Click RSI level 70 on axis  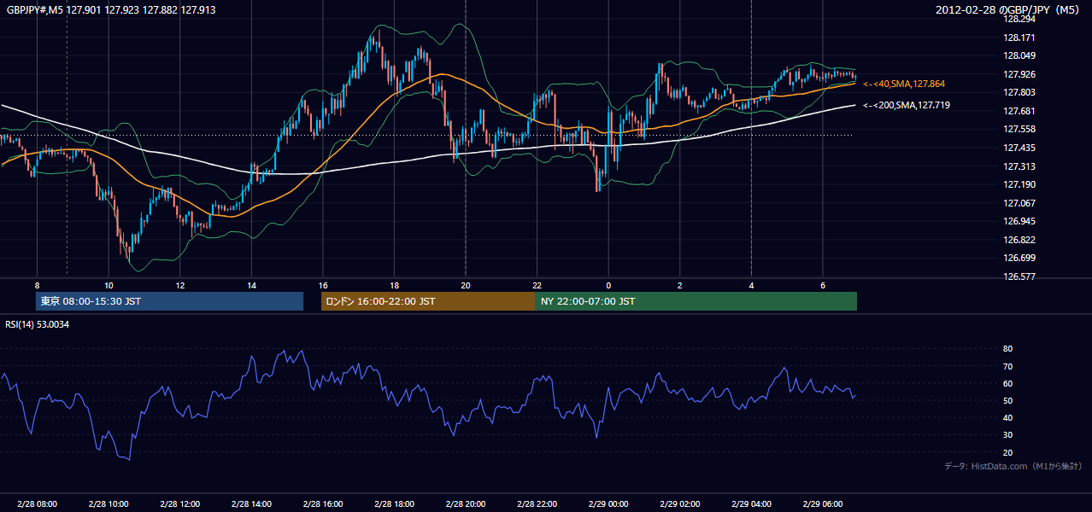coord(1007,366)
